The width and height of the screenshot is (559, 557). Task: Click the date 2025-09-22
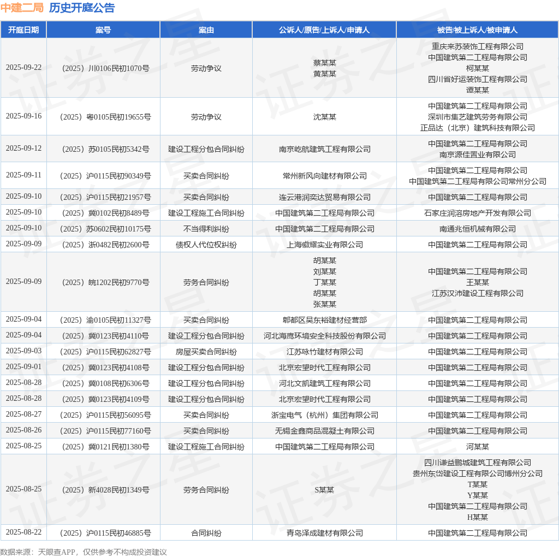tap(23, 67)
